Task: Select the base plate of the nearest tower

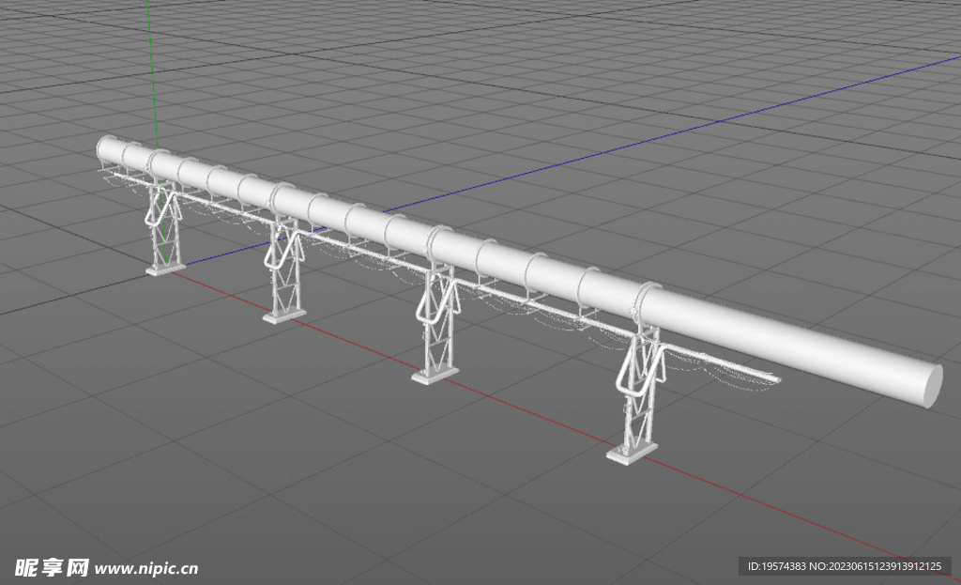Action: point(632,453)
